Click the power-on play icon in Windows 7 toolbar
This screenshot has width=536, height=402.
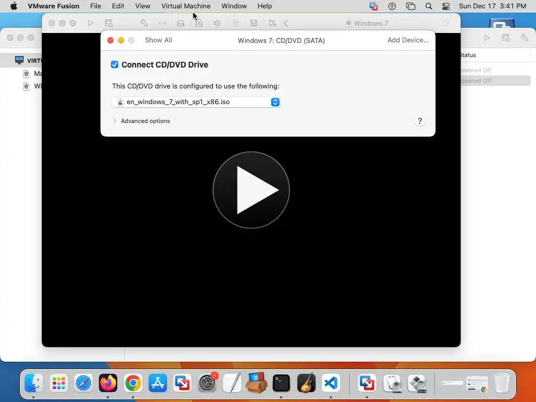(91, 23)
